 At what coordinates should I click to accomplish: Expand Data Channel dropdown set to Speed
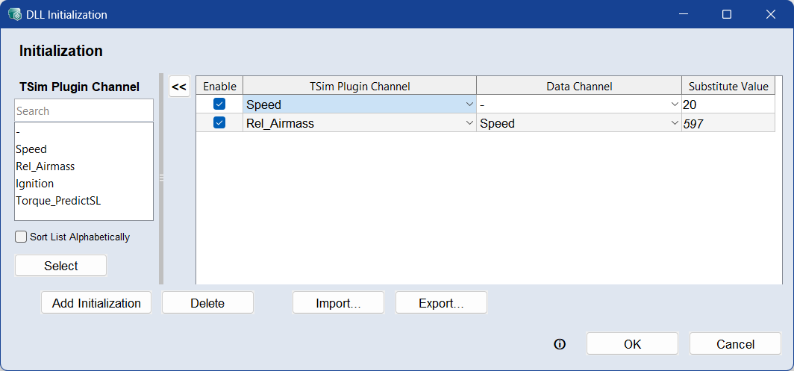pyautogui.click(x=674, y=123)
